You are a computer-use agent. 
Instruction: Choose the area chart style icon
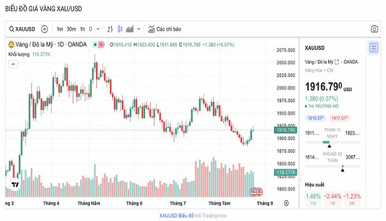click(130, 29)
